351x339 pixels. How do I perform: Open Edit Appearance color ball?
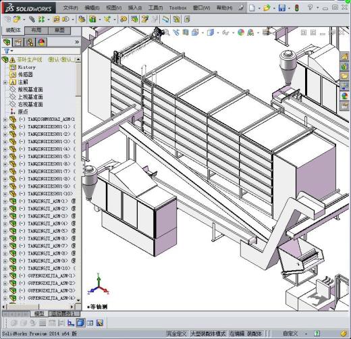(241, 32)
